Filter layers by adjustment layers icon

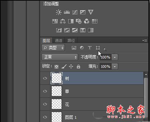[x=82, y=48]
